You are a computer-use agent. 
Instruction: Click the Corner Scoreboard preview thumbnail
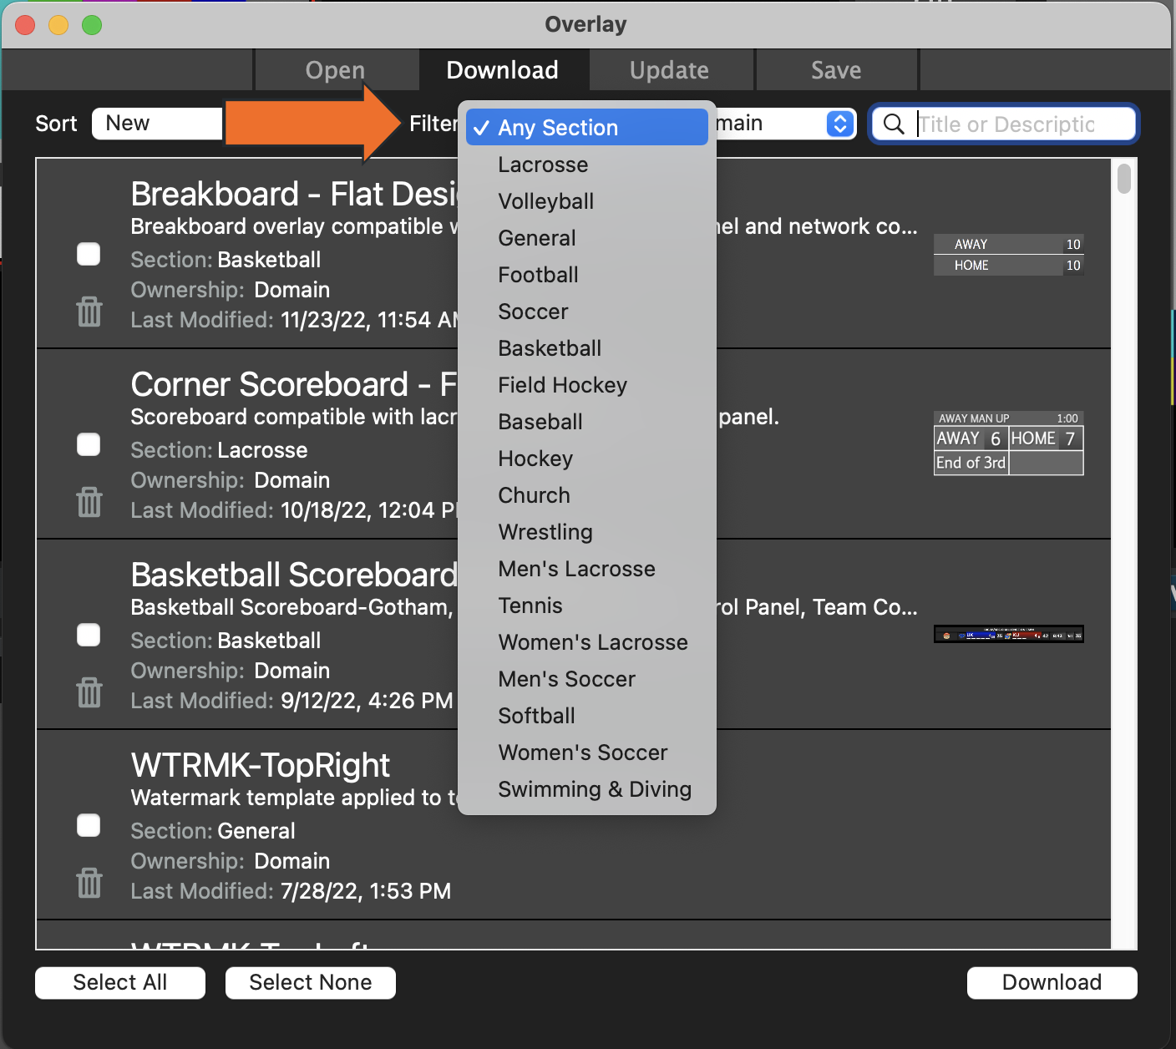tap(1008, 440)
